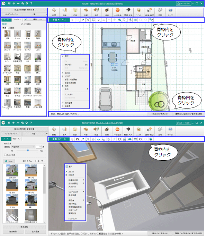Switch to the 小屋裏 tab
Screen dimensions: 206x236
click(11, 28)
